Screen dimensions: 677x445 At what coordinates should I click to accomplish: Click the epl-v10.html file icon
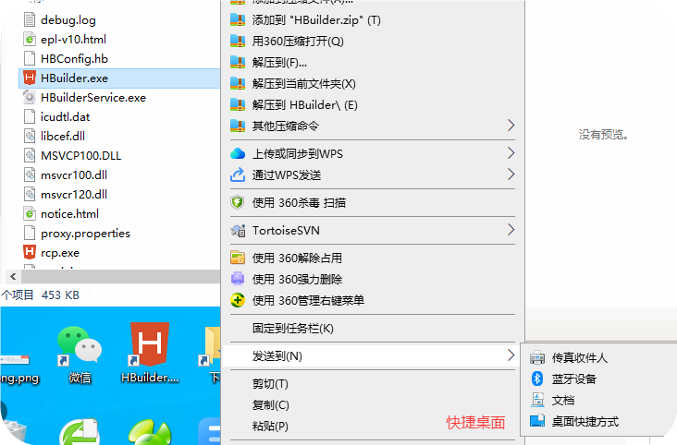coord(30,40)
